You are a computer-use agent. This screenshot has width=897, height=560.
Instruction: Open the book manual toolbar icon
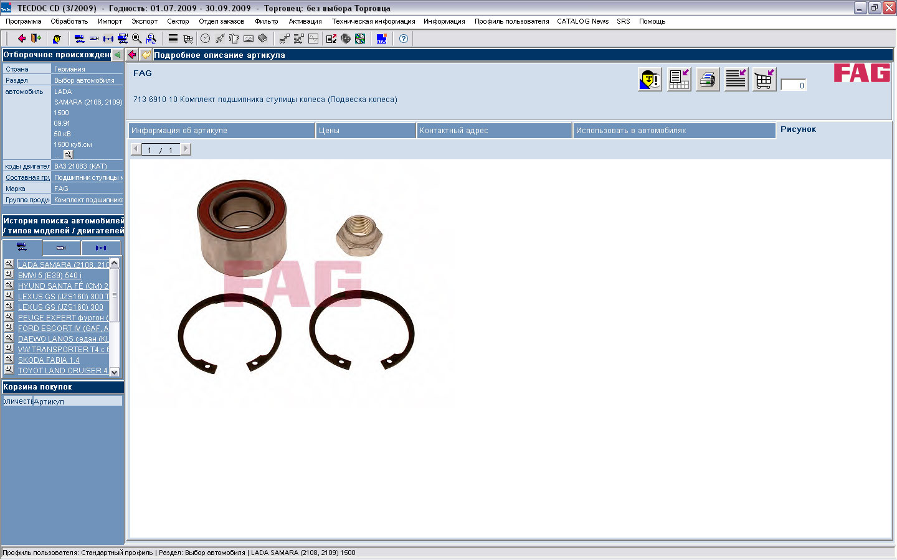[x=263, y=39]
